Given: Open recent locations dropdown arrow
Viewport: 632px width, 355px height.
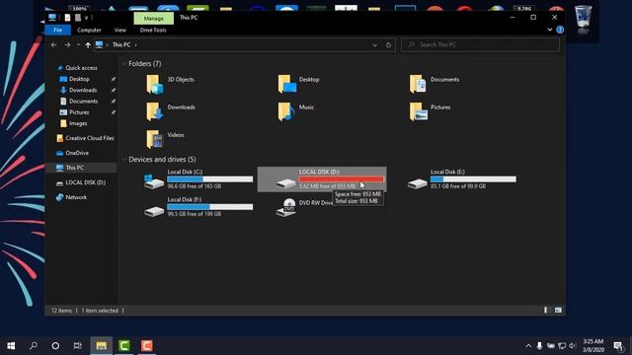Looking at the screenshot, I should click(78, 44).
